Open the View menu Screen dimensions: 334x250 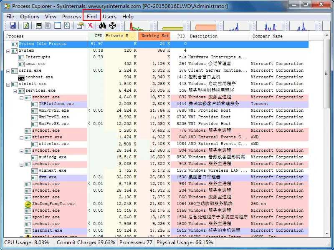(x=51, y=17)
